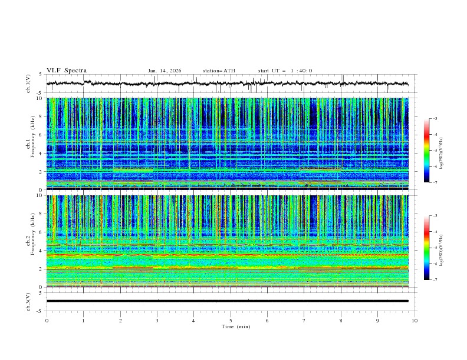Select the date label "Jan. 14, 2026"
This screenshot has width=467, height=360.
coord(165,71)
